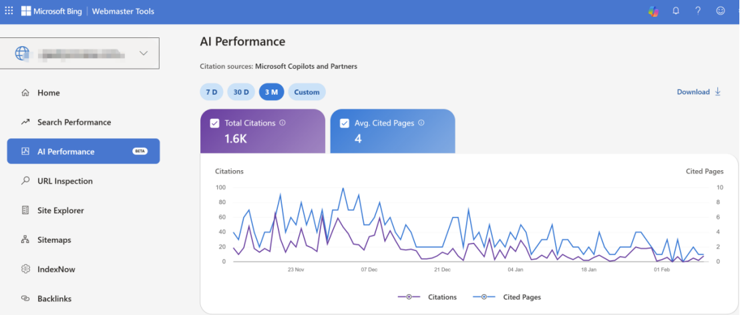Toggle the Avg. Cited Pages checkbox
This screenshot has width=740, height=315.
coord(345,123)
